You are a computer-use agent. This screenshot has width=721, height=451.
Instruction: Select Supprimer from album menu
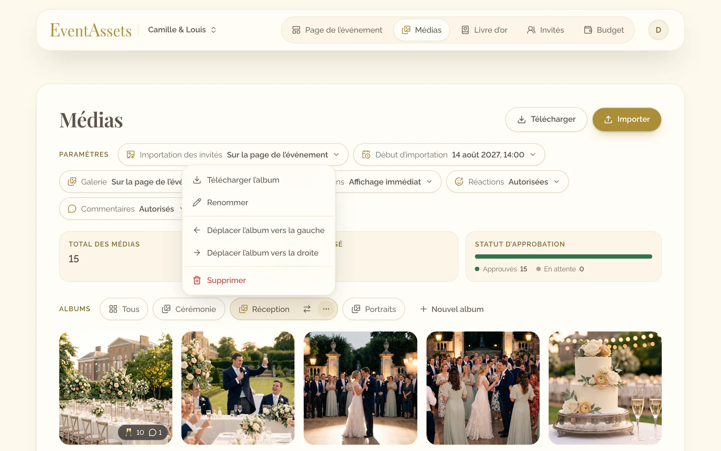tap(258, 280)
